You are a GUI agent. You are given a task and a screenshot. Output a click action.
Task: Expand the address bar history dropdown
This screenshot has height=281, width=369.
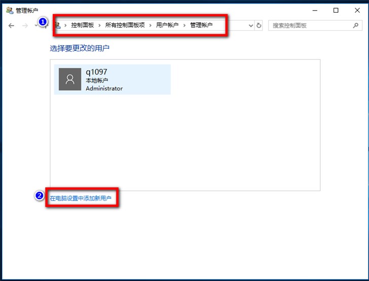tap(251, 25)
